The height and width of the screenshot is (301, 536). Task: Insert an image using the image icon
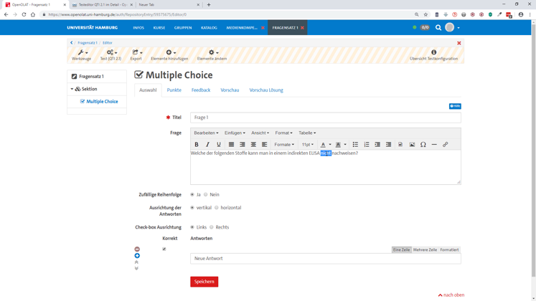click(412, 145)
